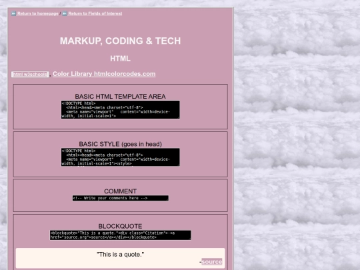Viewport: 360px width, 270px height.
Task: Click the "This is a quote." text
Action: click(x=120, y=255)
